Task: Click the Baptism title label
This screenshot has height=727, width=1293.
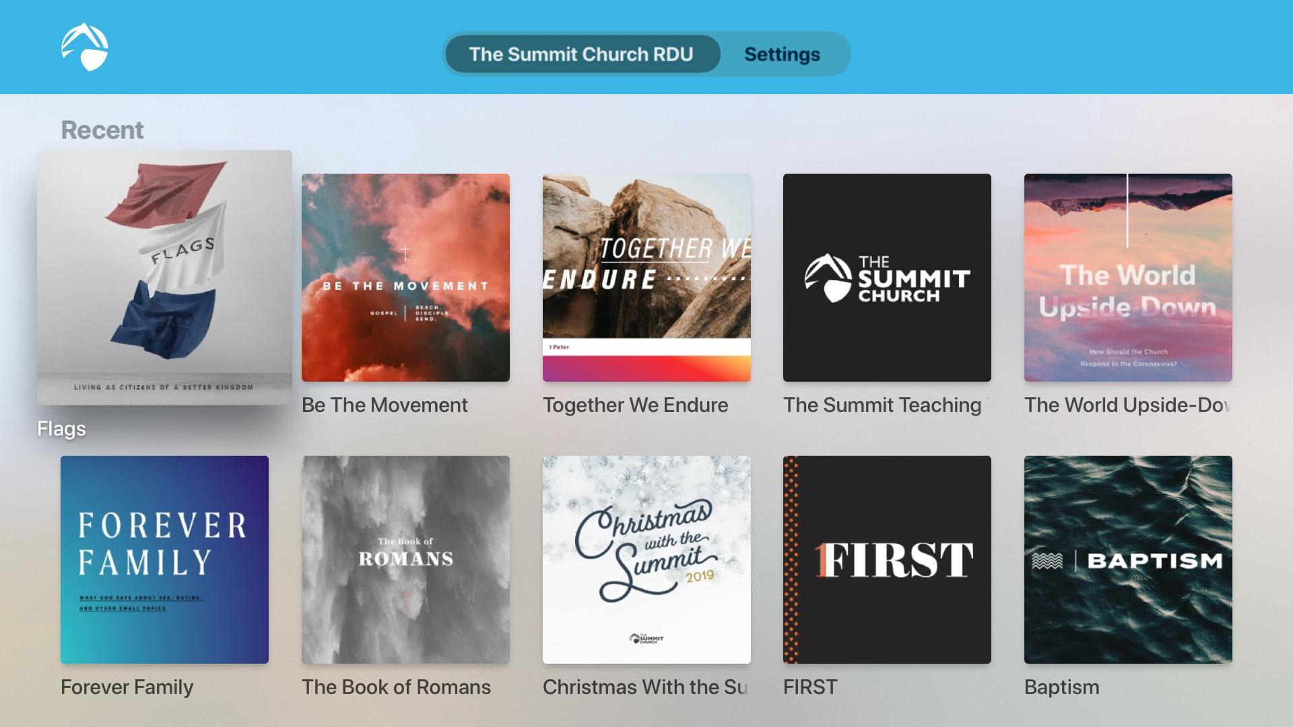Action: click(1061, 687)
